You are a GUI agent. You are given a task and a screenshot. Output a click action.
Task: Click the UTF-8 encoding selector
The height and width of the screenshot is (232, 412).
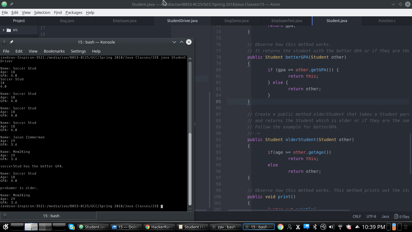(371, 216)
